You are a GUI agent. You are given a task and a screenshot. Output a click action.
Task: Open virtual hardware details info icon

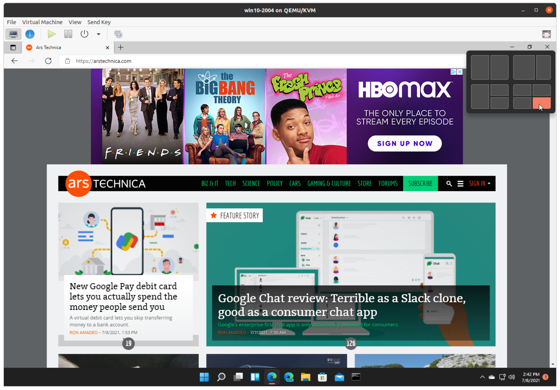tap(30, 34)
